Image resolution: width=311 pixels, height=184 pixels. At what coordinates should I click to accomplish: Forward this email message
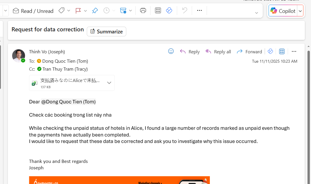pos(249,52)
